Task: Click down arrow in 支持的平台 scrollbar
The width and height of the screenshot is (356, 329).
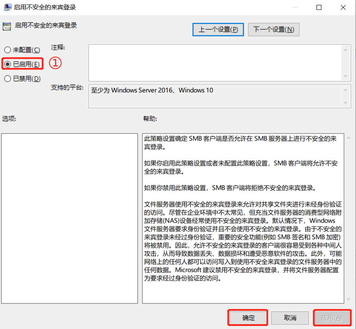Action: 345,103
